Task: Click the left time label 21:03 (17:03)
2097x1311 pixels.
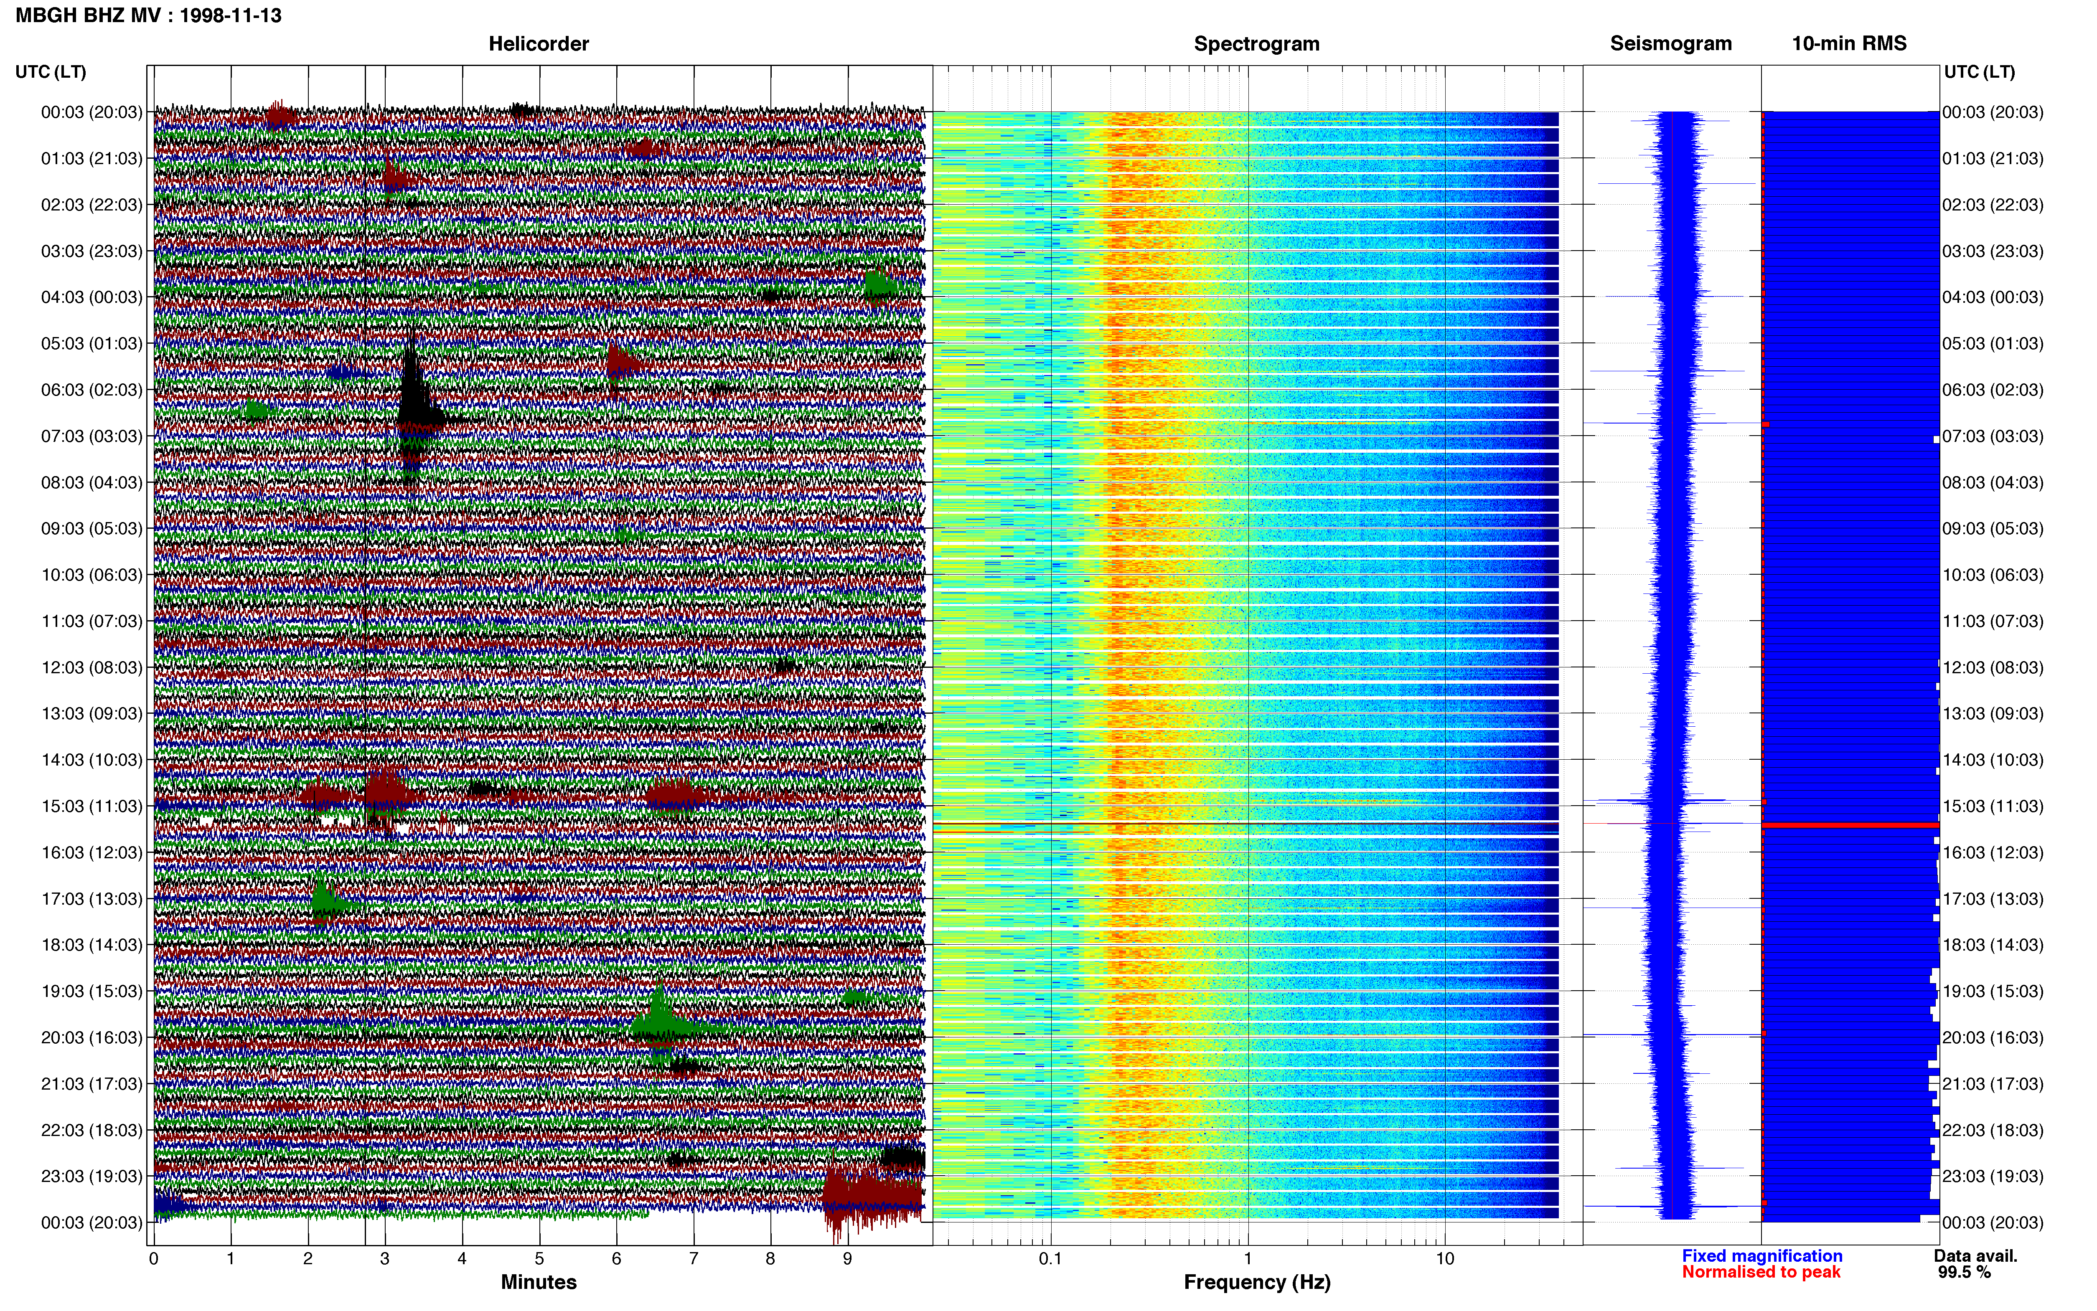Action: [x=92, y=1084]
